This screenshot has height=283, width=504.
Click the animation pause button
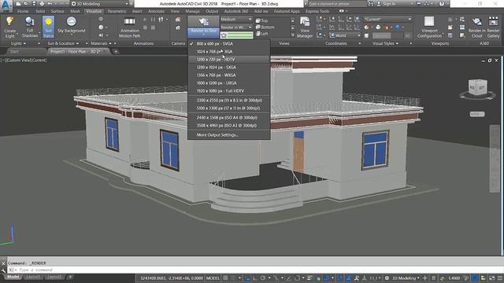pyautogui.click(x=153, y=20)
